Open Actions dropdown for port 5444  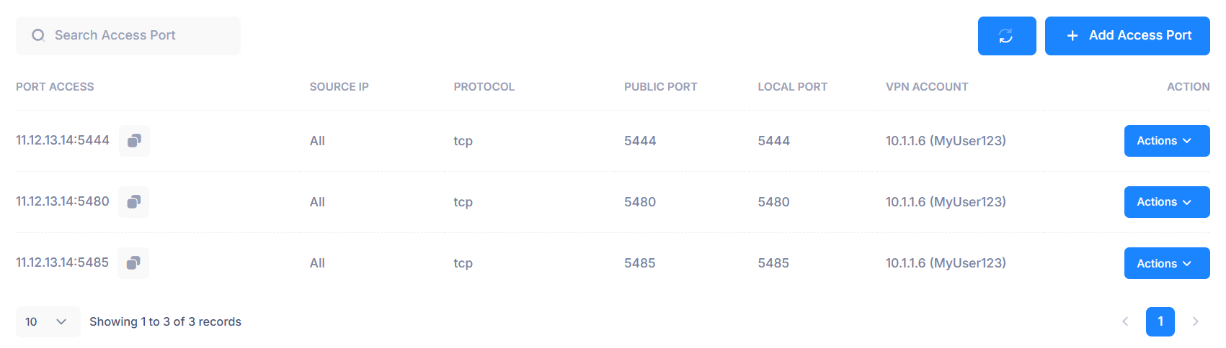(1167, 141)
